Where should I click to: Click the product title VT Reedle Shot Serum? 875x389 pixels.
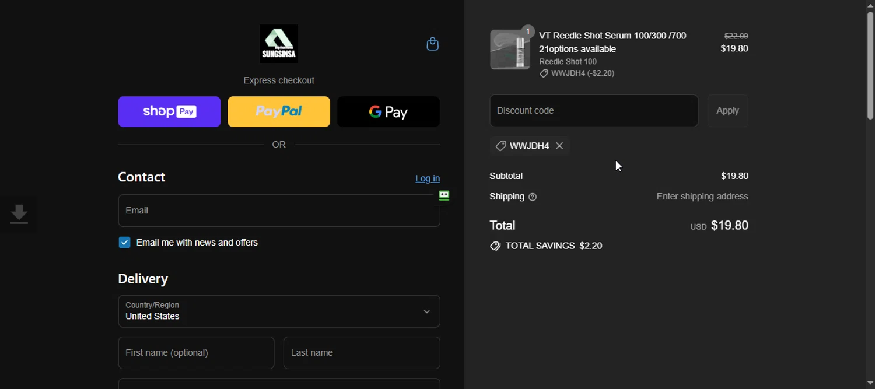point(612,43)
